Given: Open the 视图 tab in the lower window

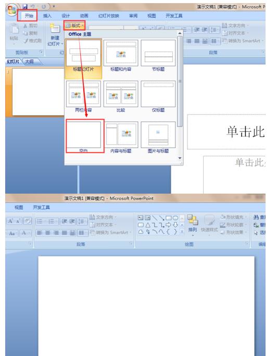Looking at the screenshot, I should (19, 207).
